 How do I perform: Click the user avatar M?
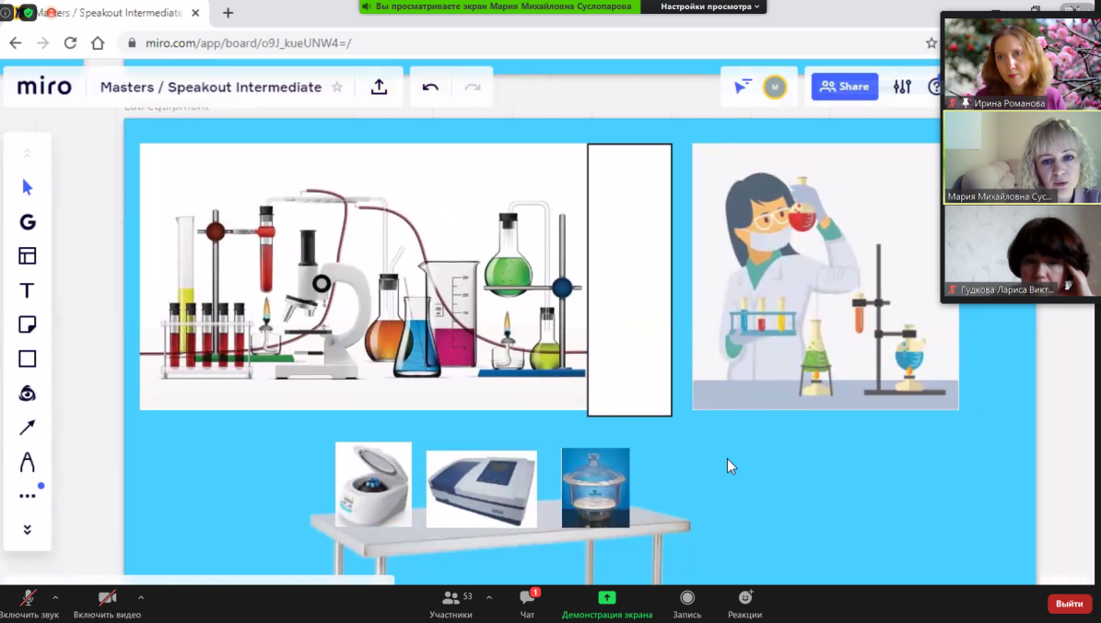775,88
